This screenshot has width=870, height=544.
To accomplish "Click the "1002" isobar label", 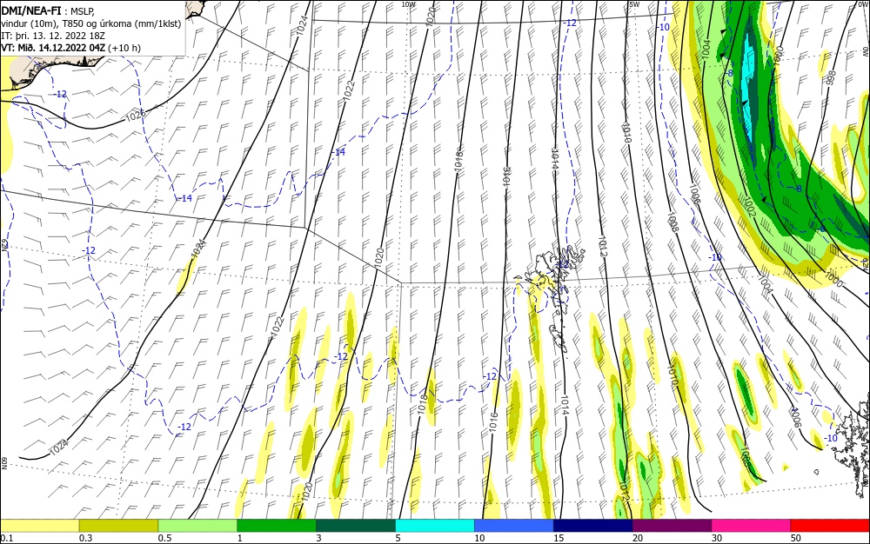I will coord(749,207).
